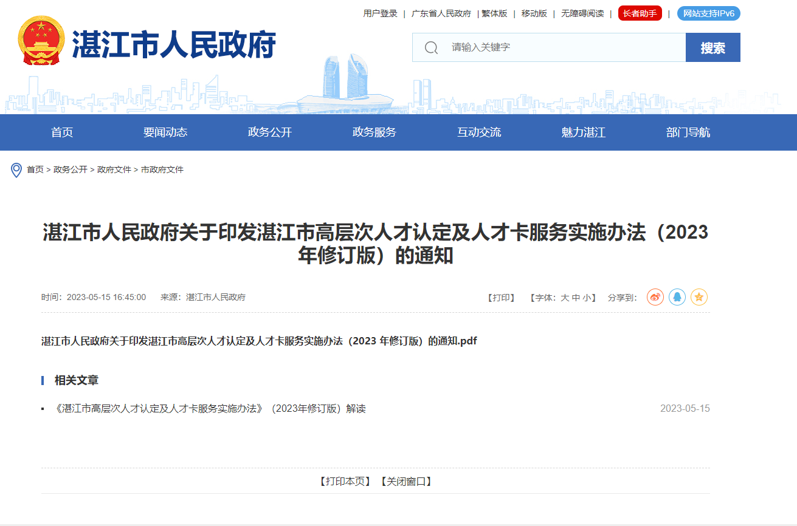Screen dimensions: 797x526
Task: Click the Weibo share icon
Action: click(x=655, y=297)
